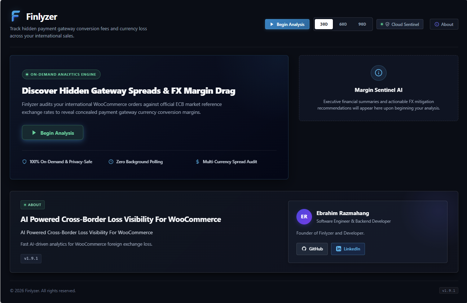Screen dimensions: 467x303
Task: Switch period to 60D
Action: click(x=343, y=24)
